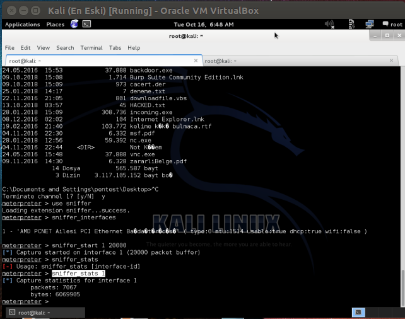Open the Tabs menu
This screenshot has width=405, height=319.
pyautogui.click(x=115, y=48)
